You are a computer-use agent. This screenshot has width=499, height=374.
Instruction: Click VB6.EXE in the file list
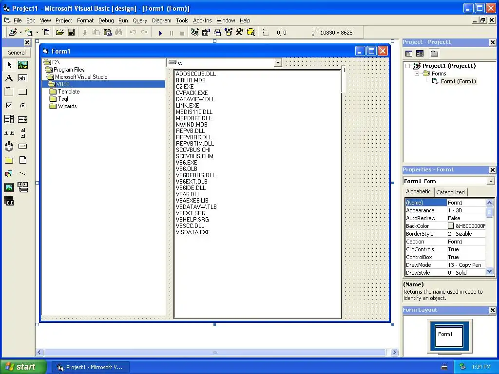187,163
